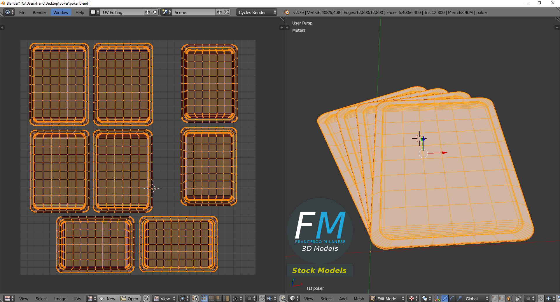This screenshot has height=302, width=560.
Task: Select UV vertex selection mode
Action: (x=204, y=299)
